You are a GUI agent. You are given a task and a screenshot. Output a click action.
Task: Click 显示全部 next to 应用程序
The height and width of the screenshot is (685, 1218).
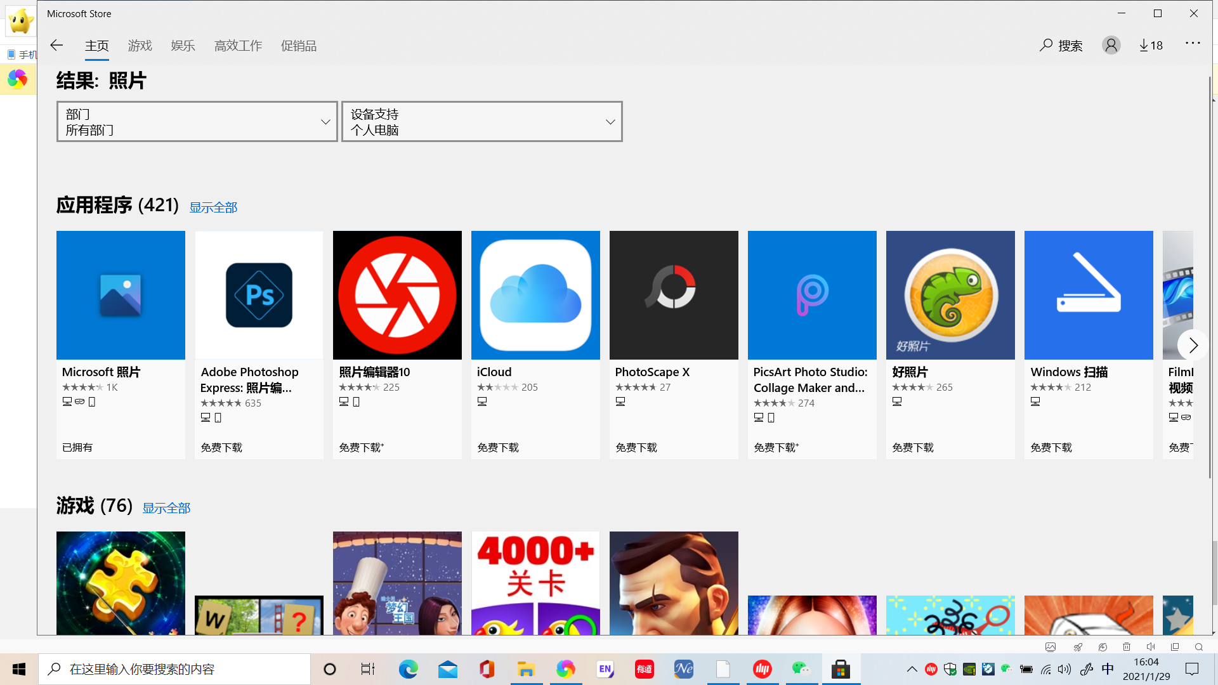[x=213, y=207]
